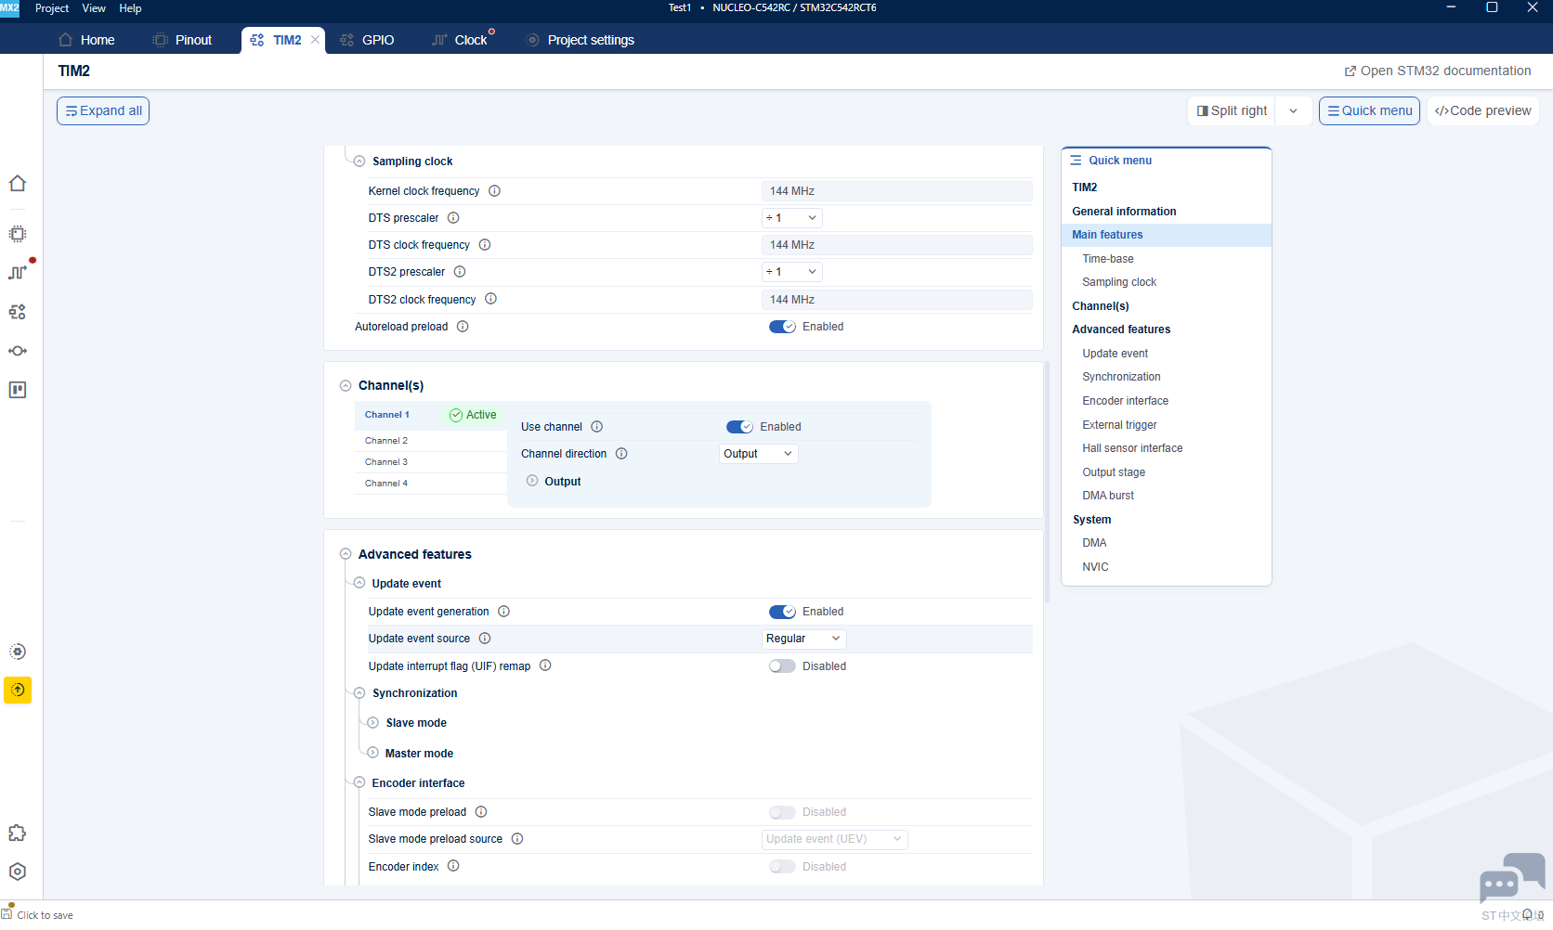Open the DTS prescaler dropdown
Screen dimensions: 1553x930
[791, 218]
